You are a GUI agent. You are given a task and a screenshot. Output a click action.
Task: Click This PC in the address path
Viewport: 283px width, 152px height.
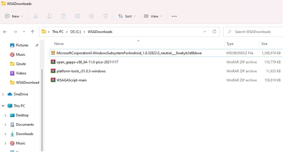[x=58, y=32]
